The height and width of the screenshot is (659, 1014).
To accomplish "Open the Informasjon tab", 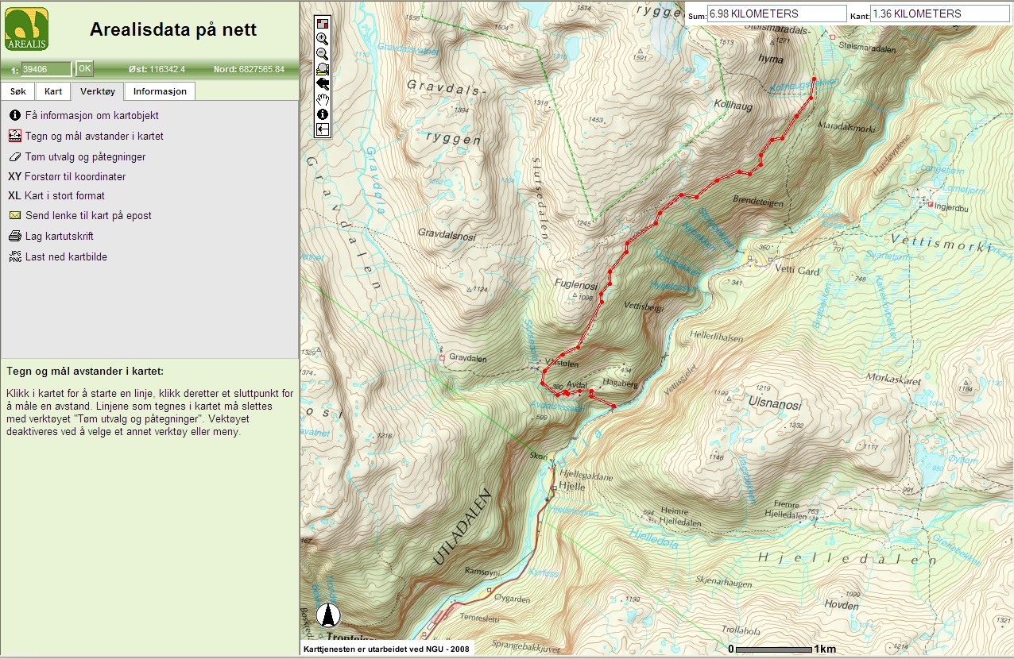I will [160, 91].
